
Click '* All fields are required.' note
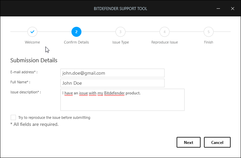click(x=34, y=124)
